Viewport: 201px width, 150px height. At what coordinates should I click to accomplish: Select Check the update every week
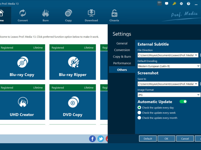tap(139, 113)
